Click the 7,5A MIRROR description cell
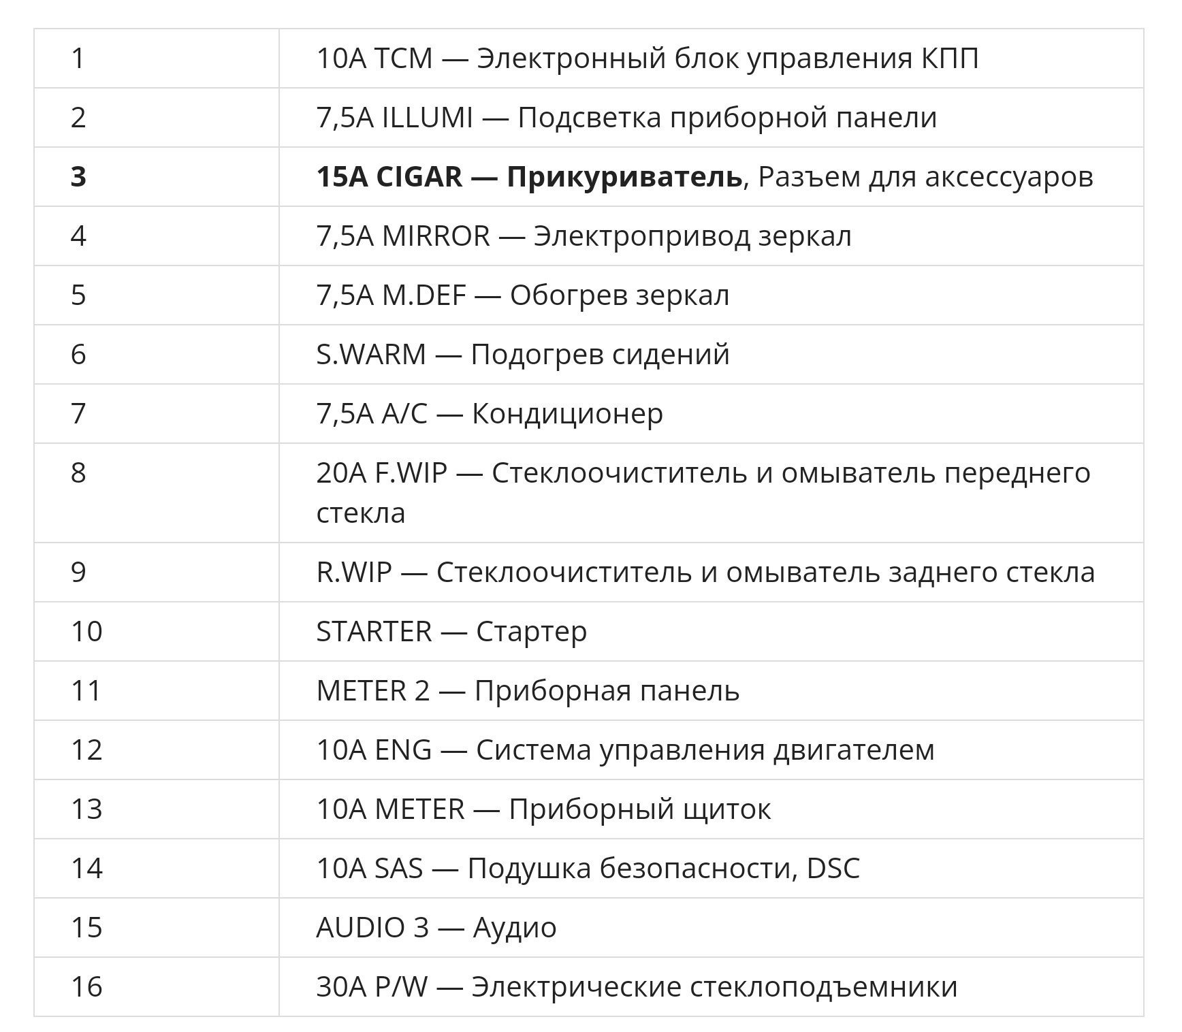1182x1032 pixels. 584,236
